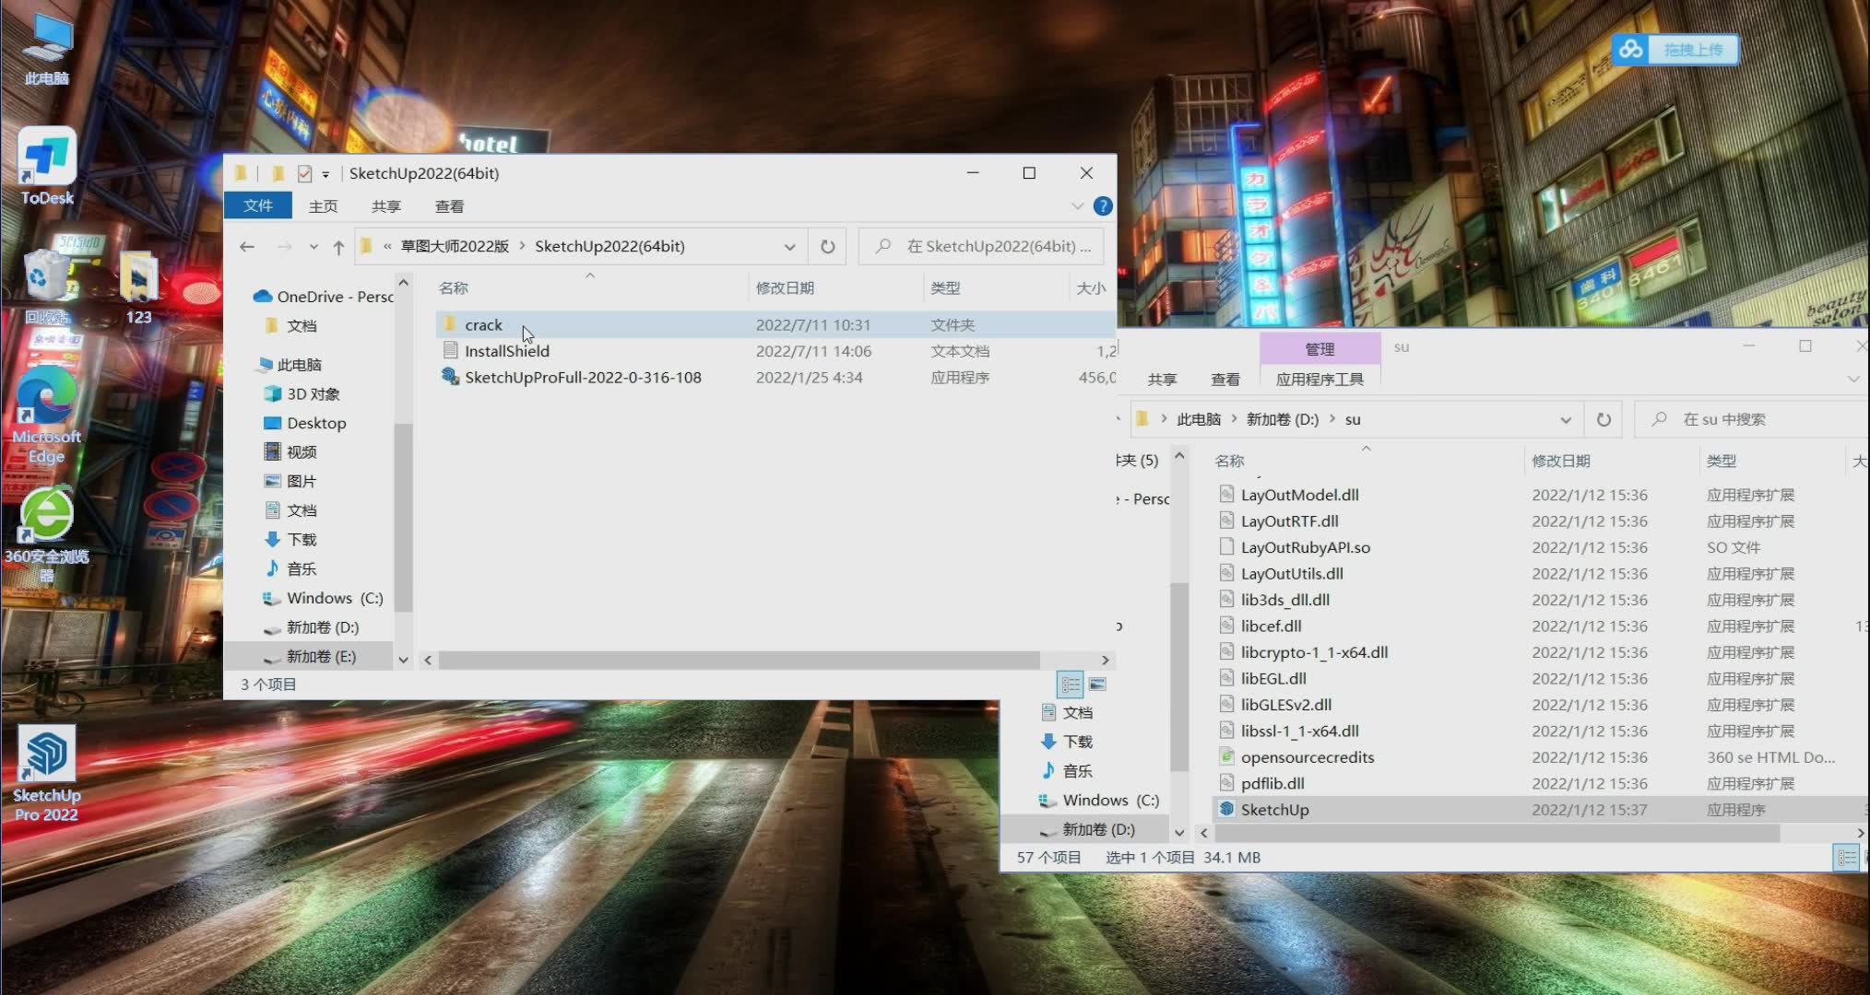The width and height of the screenshot is (1870, 995).
Task: Open the 文件 menu tab
Action: (258, 205)
